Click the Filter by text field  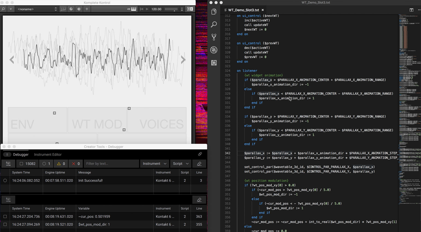click(x=111, y=164)
